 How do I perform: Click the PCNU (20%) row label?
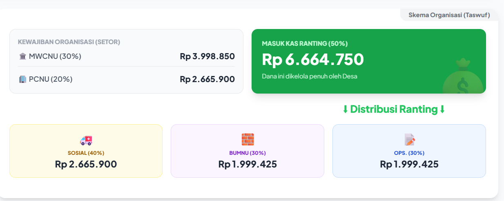51,79
